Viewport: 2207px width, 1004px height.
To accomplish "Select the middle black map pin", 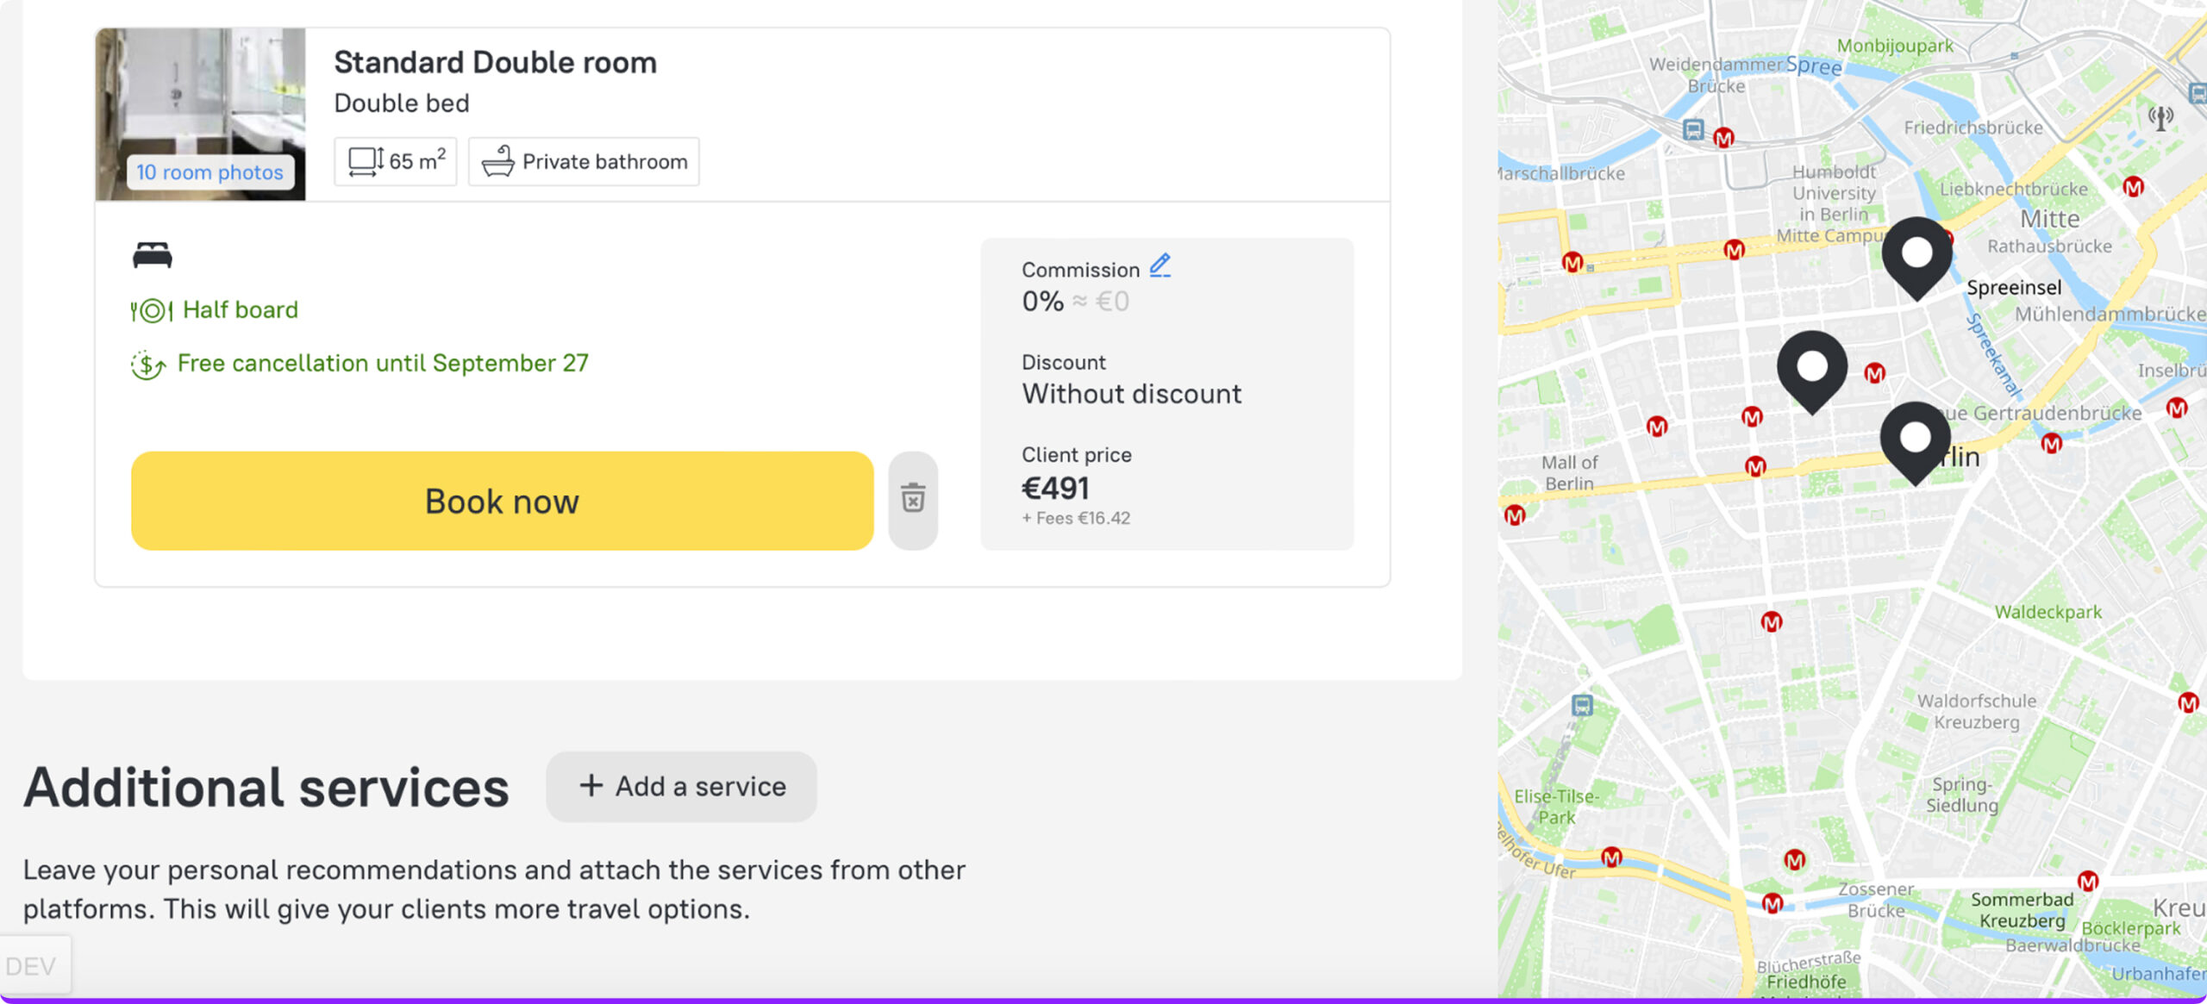I will tap(1812, 369).
